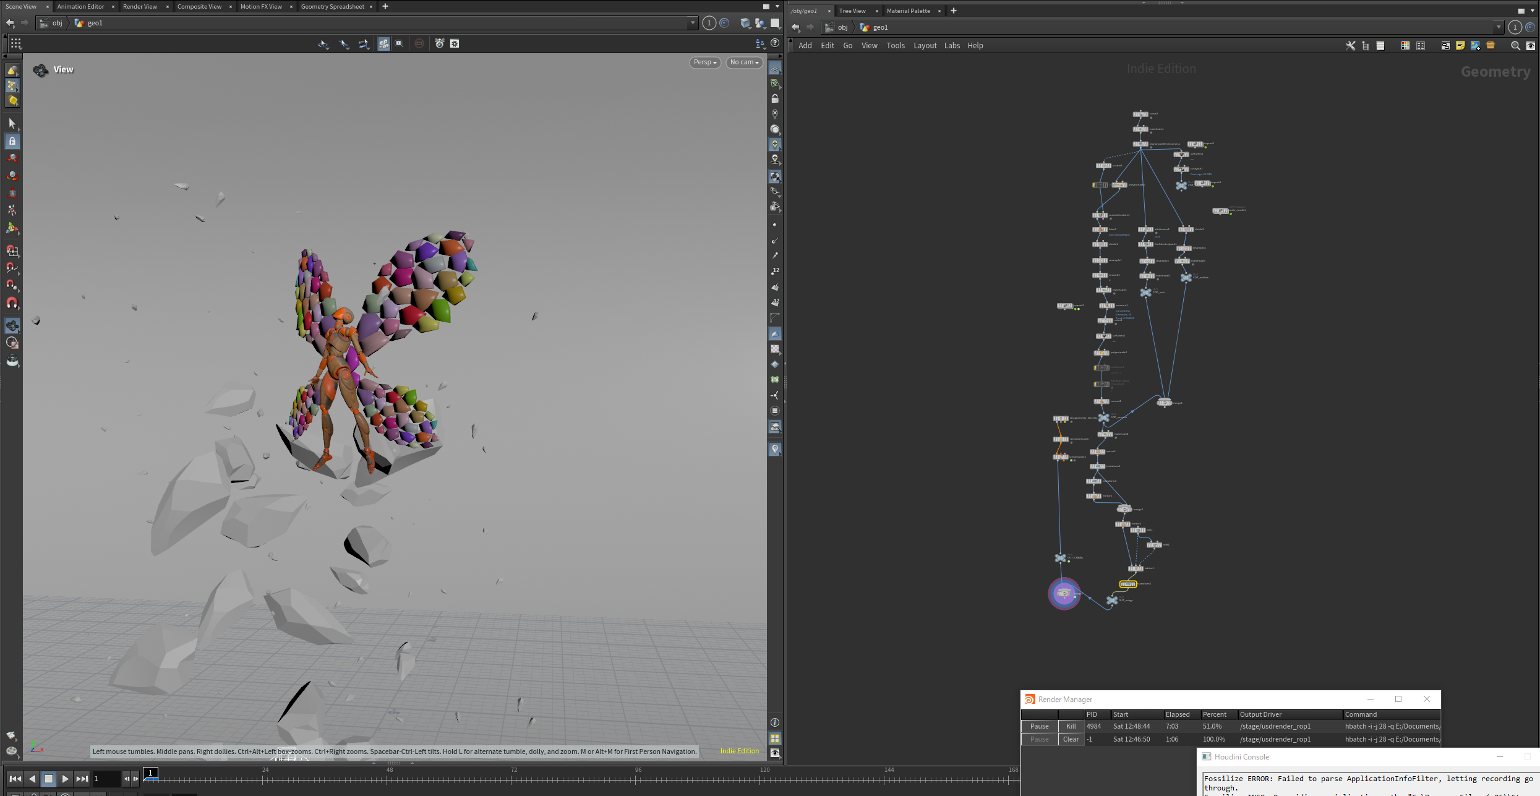Click the sticky note icon in network toolbar
The width and height of the screenshot is (1540, 796).
1460,46
